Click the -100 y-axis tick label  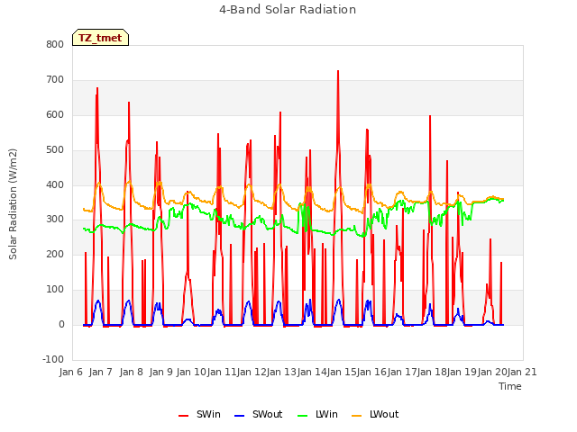[53, 359]
